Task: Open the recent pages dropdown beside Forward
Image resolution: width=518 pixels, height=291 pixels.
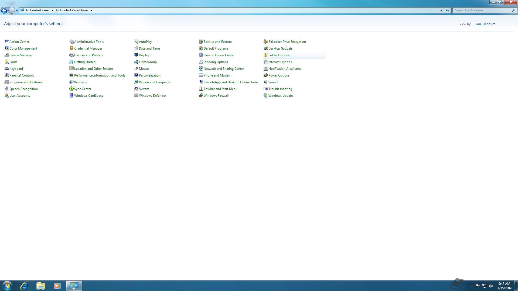Action: click(x=17, y=10)
